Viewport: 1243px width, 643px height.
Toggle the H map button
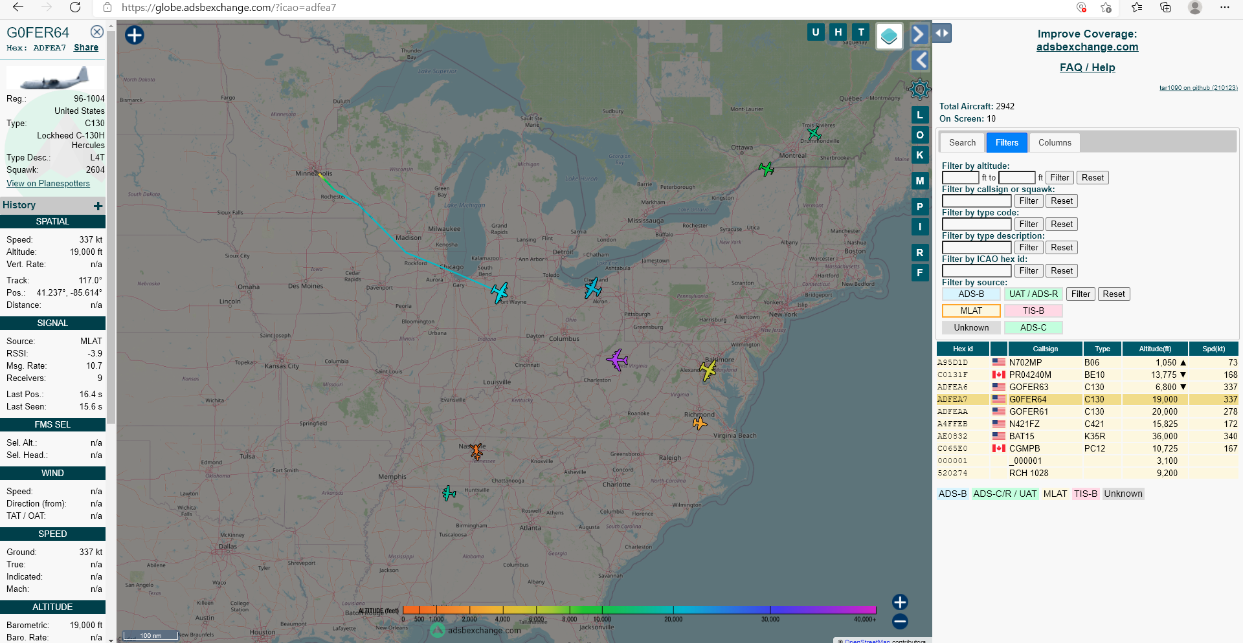(x=838, y=32)
